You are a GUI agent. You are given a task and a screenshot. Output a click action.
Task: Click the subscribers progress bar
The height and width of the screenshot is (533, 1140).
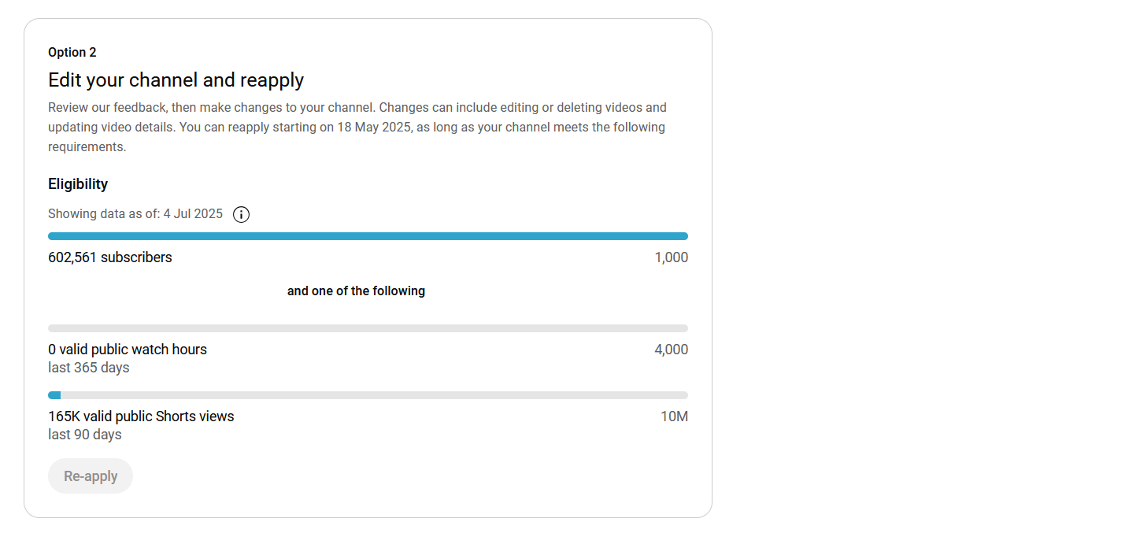368,236
